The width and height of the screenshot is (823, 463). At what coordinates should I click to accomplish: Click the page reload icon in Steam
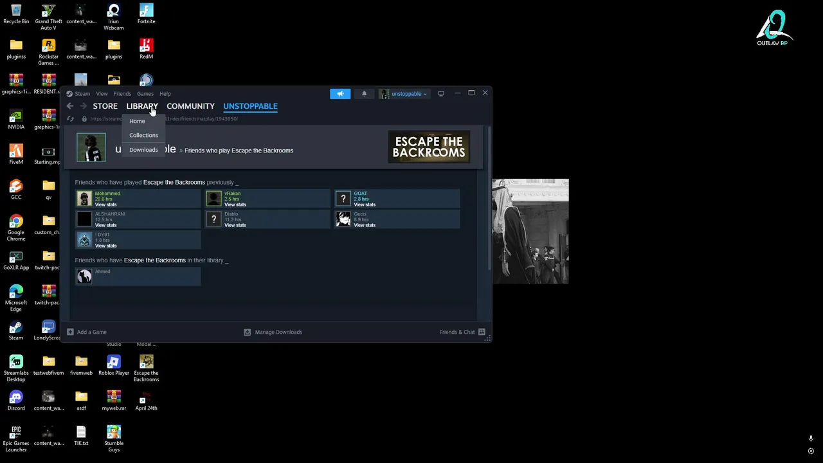[x=70, y=119]
